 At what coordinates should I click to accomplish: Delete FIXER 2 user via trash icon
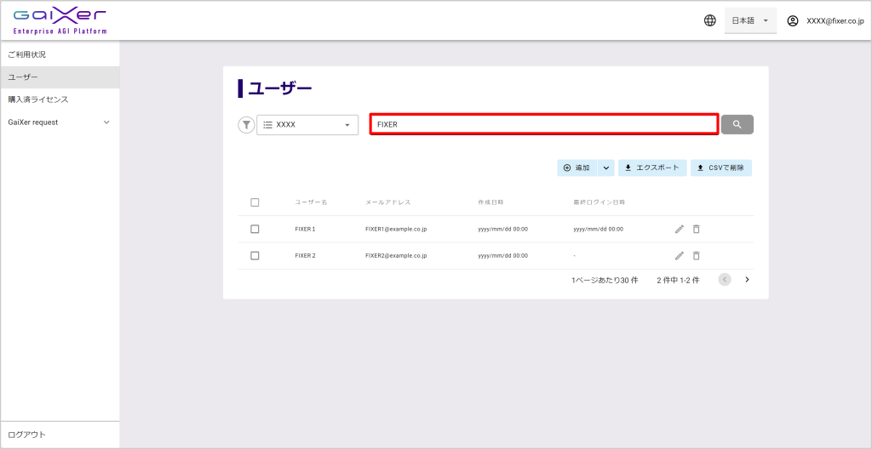point(696,255)
